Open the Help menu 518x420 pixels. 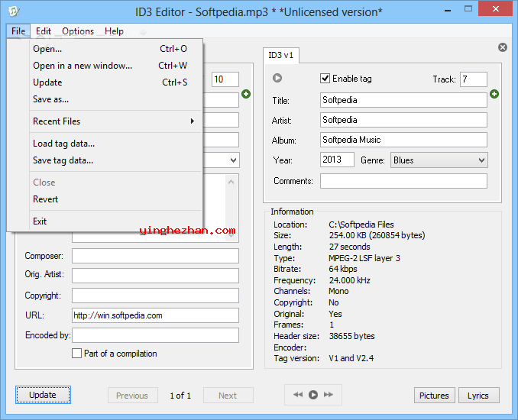click(x=114, y=31)
